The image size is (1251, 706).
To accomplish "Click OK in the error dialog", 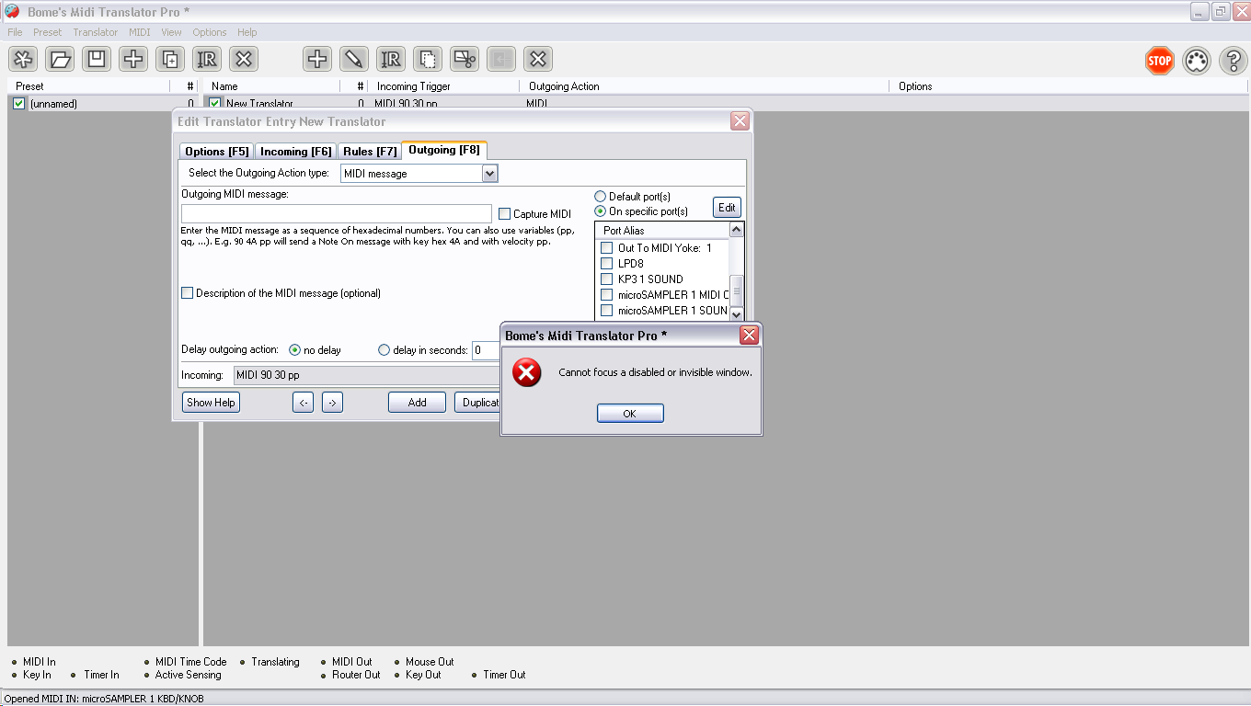I will click(x=630, y=414).
